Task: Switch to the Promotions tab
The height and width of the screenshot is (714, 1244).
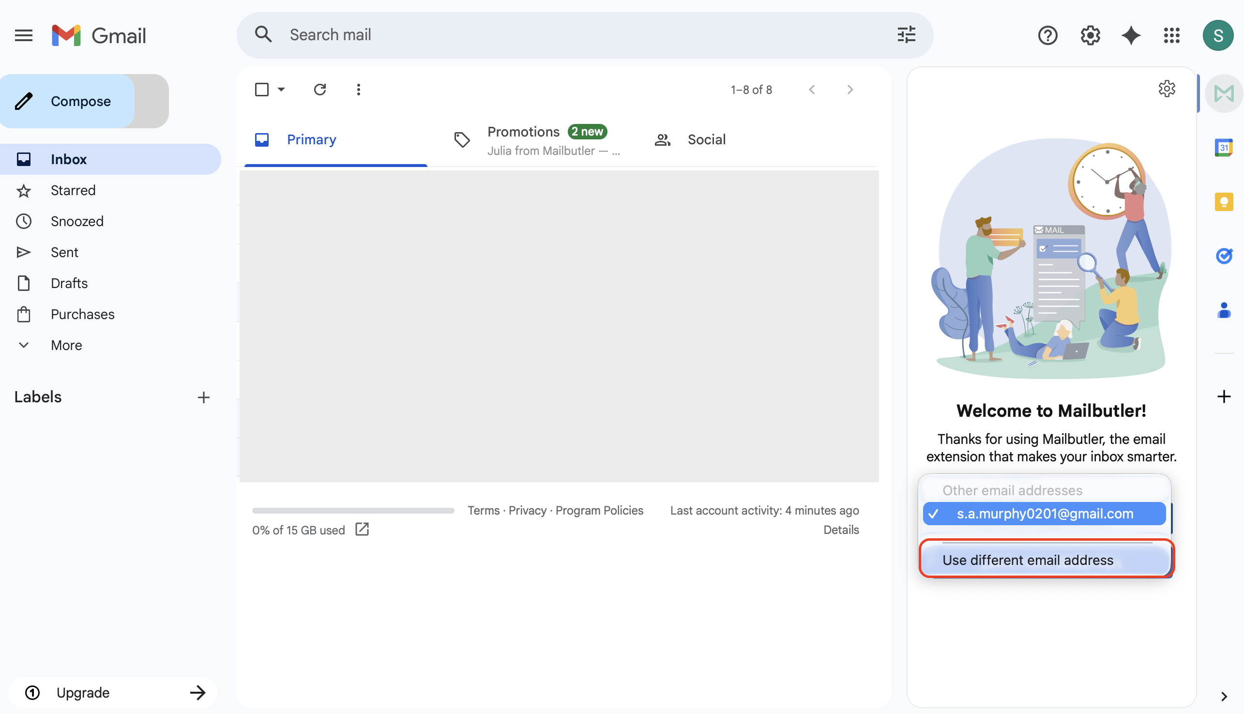Action: pos(537,140)
